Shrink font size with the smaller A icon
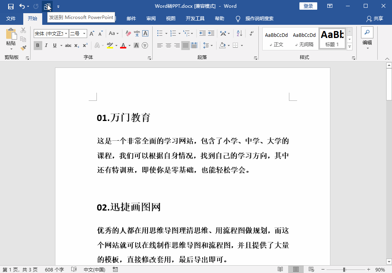Image resolution: width=392 pixels, height=273 pixels. coord(100,33)
